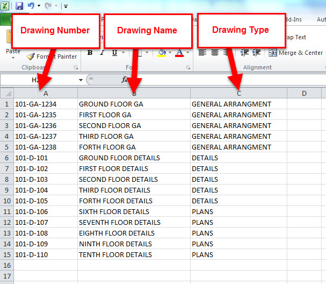
Task: Select row 17 header
Action: click(7, 276)
